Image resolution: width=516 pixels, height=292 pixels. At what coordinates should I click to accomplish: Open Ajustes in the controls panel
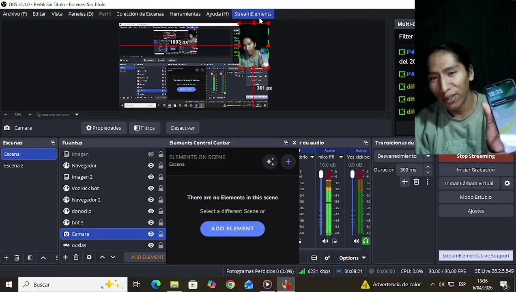click(x=475, y=211)
